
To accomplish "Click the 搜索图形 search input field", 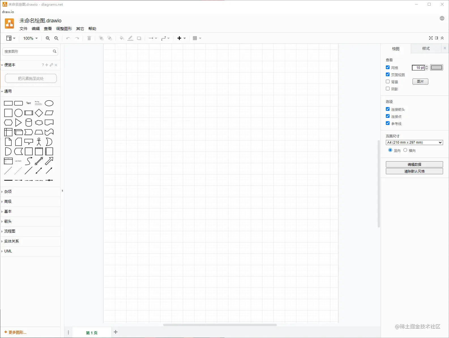I will pyautogui.click(x=28, y=51).
